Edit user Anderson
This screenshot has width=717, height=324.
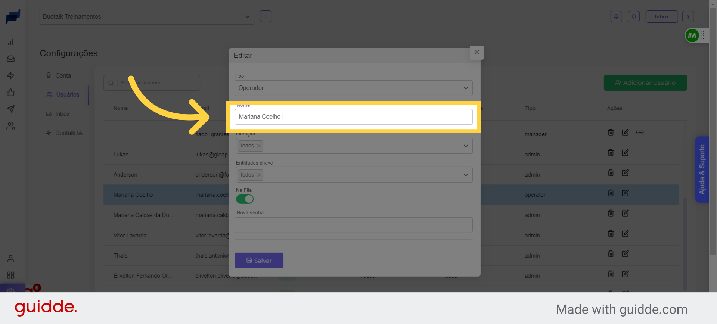click(625, 173)
